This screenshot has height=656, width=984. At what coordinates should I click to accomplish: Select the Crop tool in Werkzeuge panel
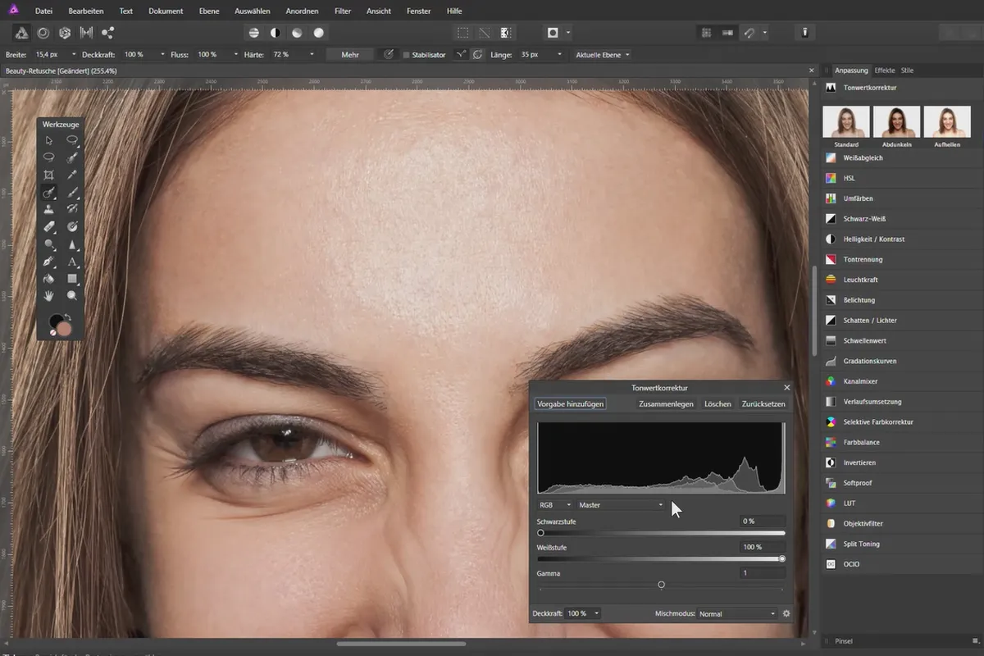(49, 175)
